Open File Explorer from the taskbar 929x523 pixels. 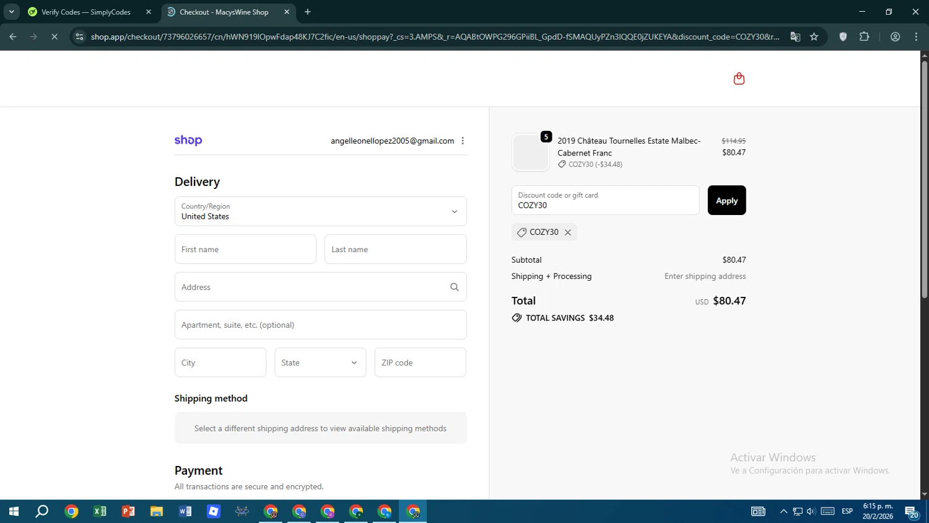click(x=157, y=511)
